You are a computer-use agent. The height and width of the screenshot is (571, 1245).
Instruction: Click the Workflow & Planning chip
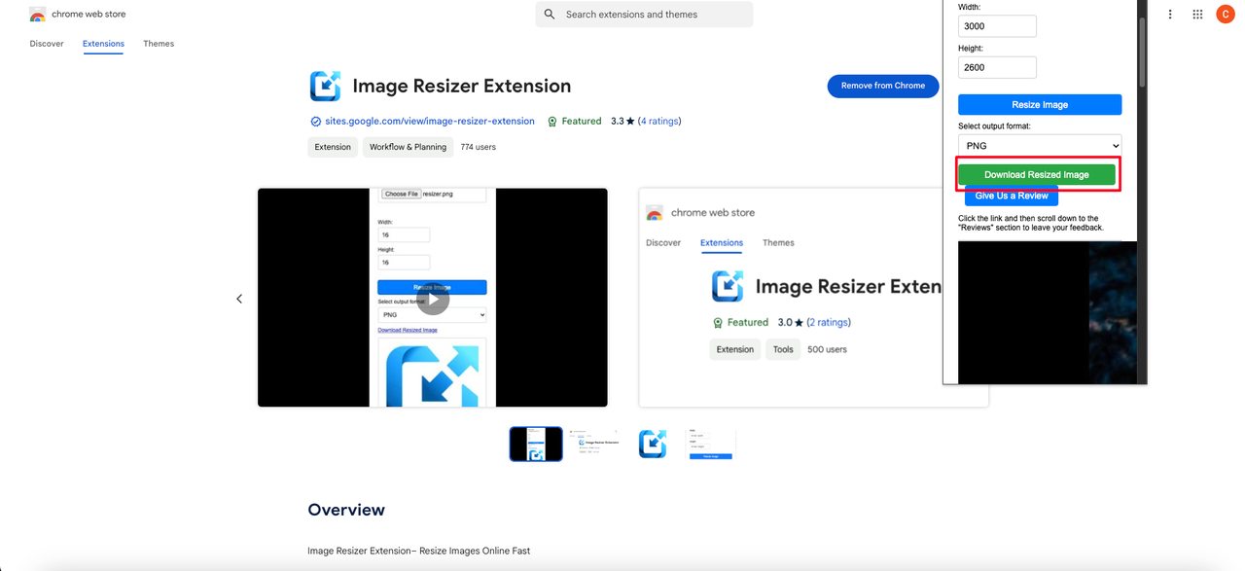click(x=408, y=147)
